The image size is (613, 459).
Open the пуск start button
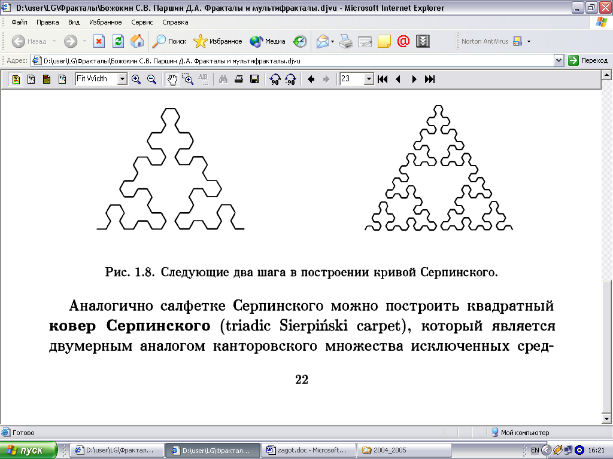(x=28, y=451)
